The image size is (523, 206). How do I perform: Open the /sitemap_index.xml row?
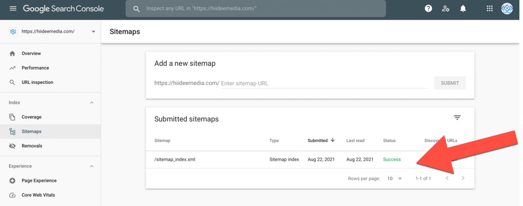coord(310,159)
